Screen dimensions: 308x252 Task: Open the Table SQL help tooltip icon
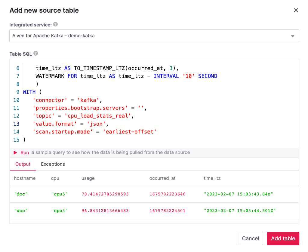pos(35,53)
